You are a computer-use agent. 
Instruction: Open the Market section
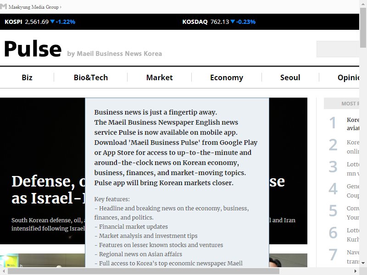click(x=159, y=77)
